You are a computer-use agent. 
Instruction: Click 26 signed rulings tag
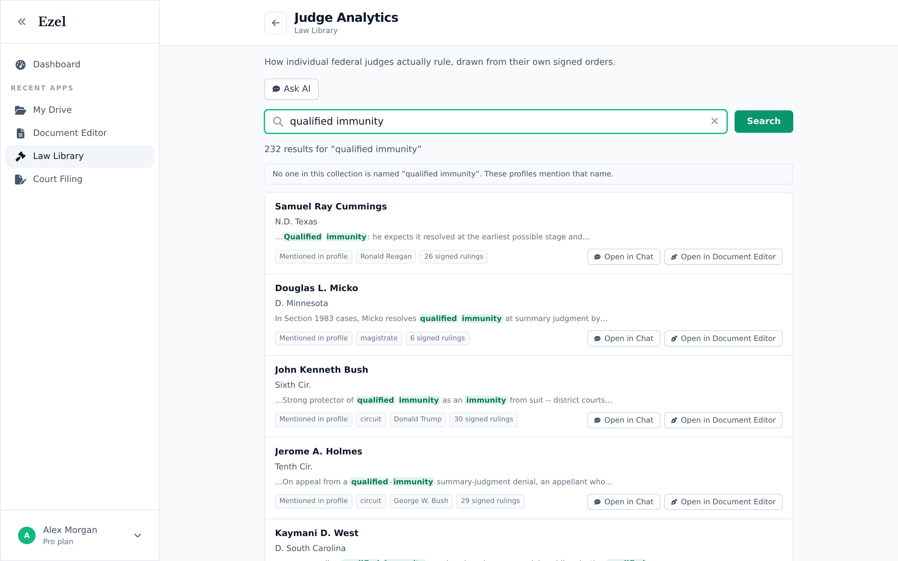[453, 257]
